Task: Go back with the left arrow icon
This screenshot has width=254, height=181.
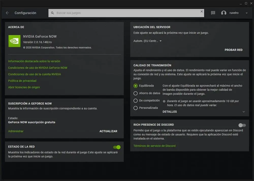Action: (x=7, y=13)
